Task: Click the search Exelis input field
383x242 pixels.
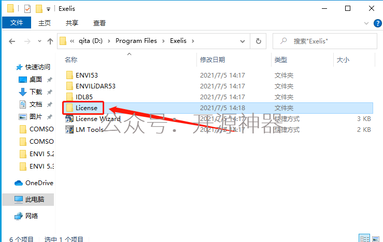Action: [324, 41]
